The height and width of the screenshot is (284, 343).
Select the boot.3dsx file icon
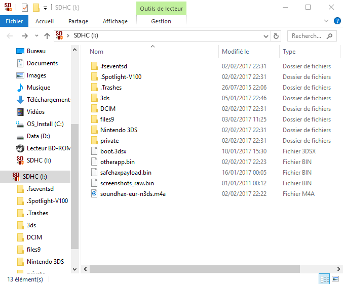click(x=94, y=151)
